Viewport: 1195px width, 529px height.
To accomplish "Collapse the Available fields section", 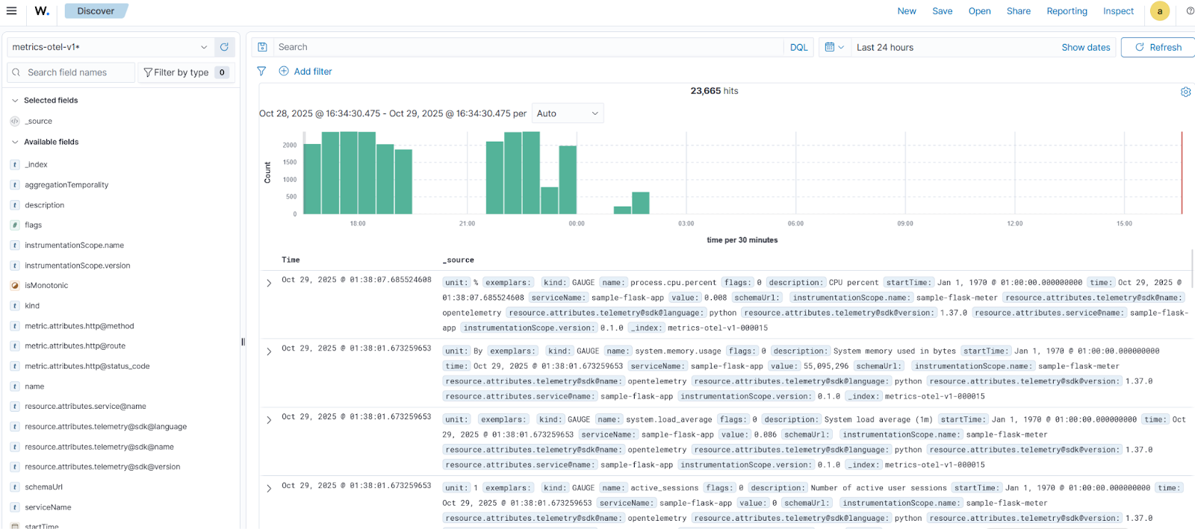I will 15,142.
